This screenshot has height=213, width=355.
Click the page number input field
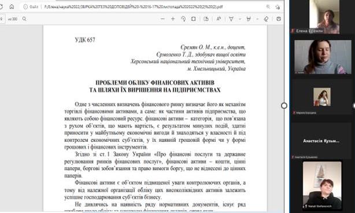coord(2,19)
